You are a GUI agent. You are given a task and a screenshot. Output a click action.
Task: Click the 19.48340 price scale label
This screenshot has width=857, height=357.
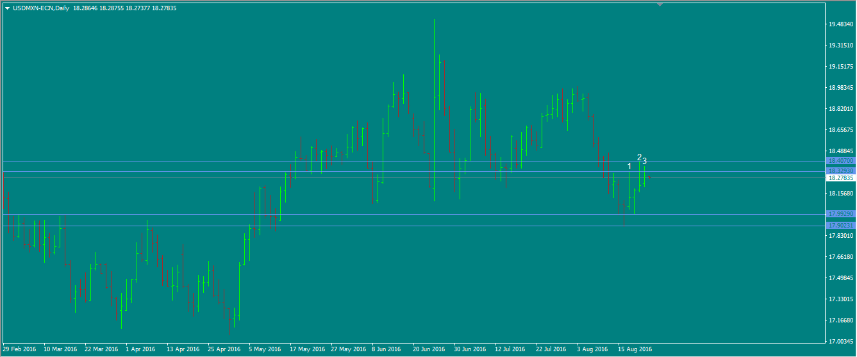coord(840,24)
